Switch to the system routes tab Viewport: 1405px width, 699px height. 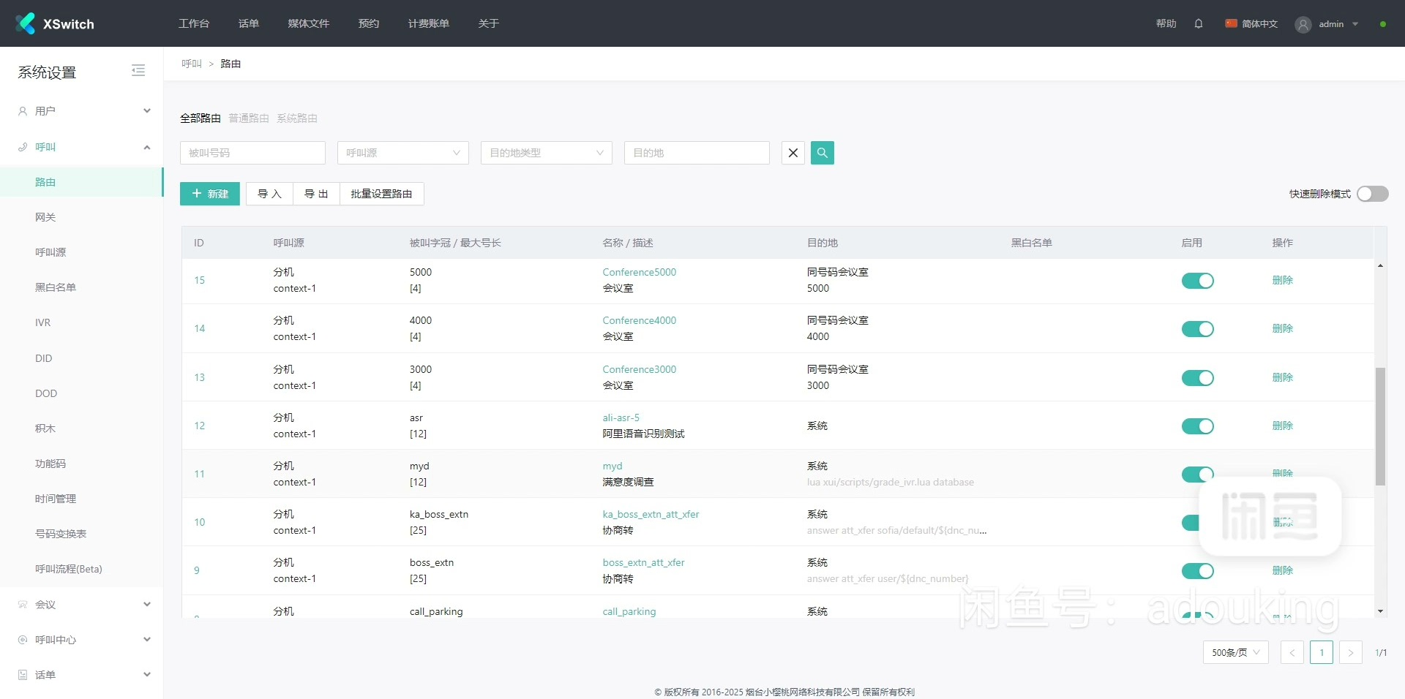pyautogui.click(x=296, y=118)
